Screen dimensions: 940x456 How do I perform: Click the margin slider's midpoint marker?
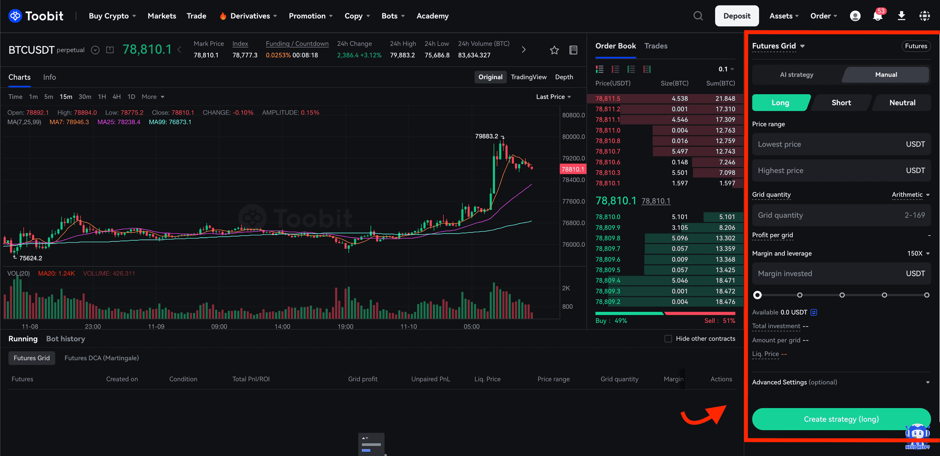842,295
